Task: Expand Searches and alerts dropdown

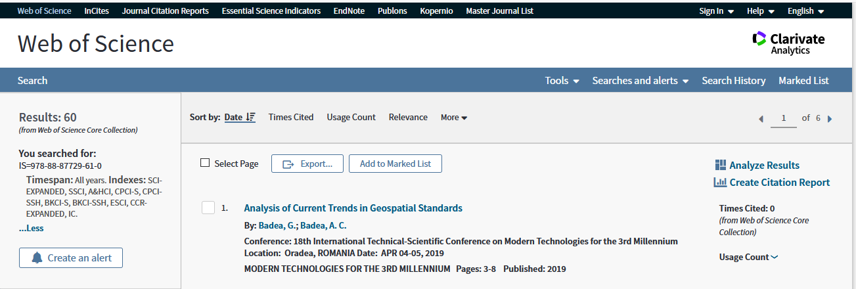Action: (x=640, y=81)
